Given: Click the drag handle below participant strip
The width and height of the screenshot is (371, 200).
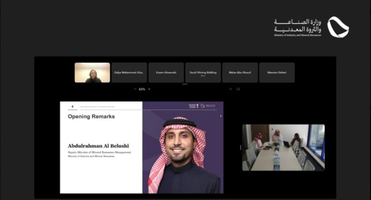Looking at the screenshot, I should tap(185, 84).
